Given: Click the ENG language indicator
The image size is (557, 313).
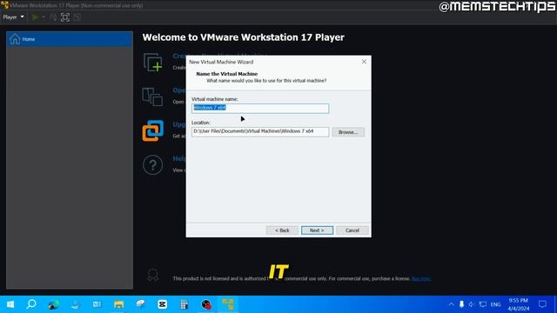Looking at the screenshot, I should pyautogui.click(x=495, y=304).
